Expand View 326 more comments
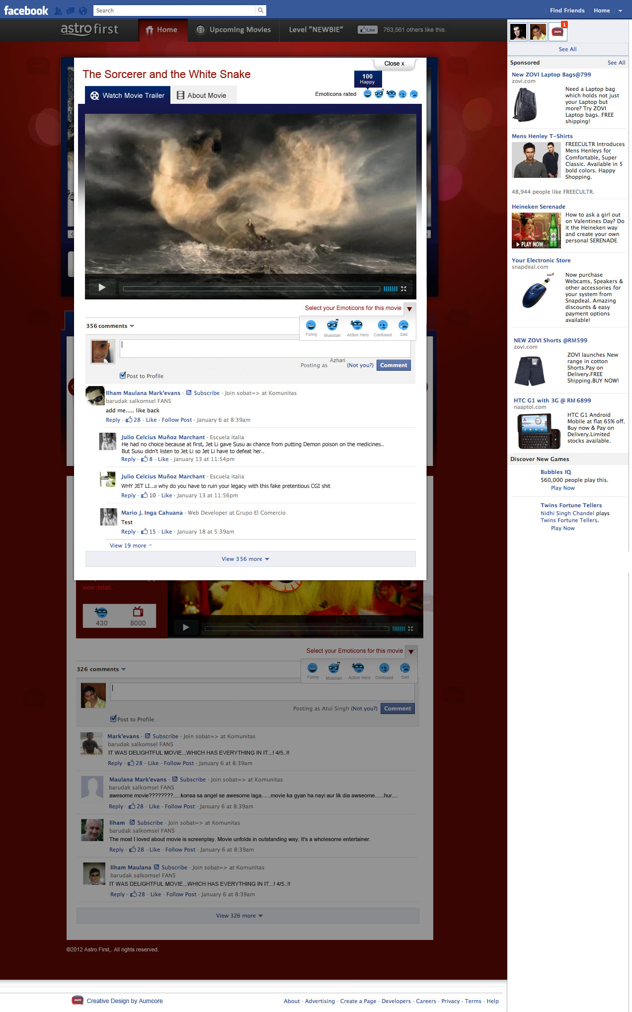 point(248,916)
